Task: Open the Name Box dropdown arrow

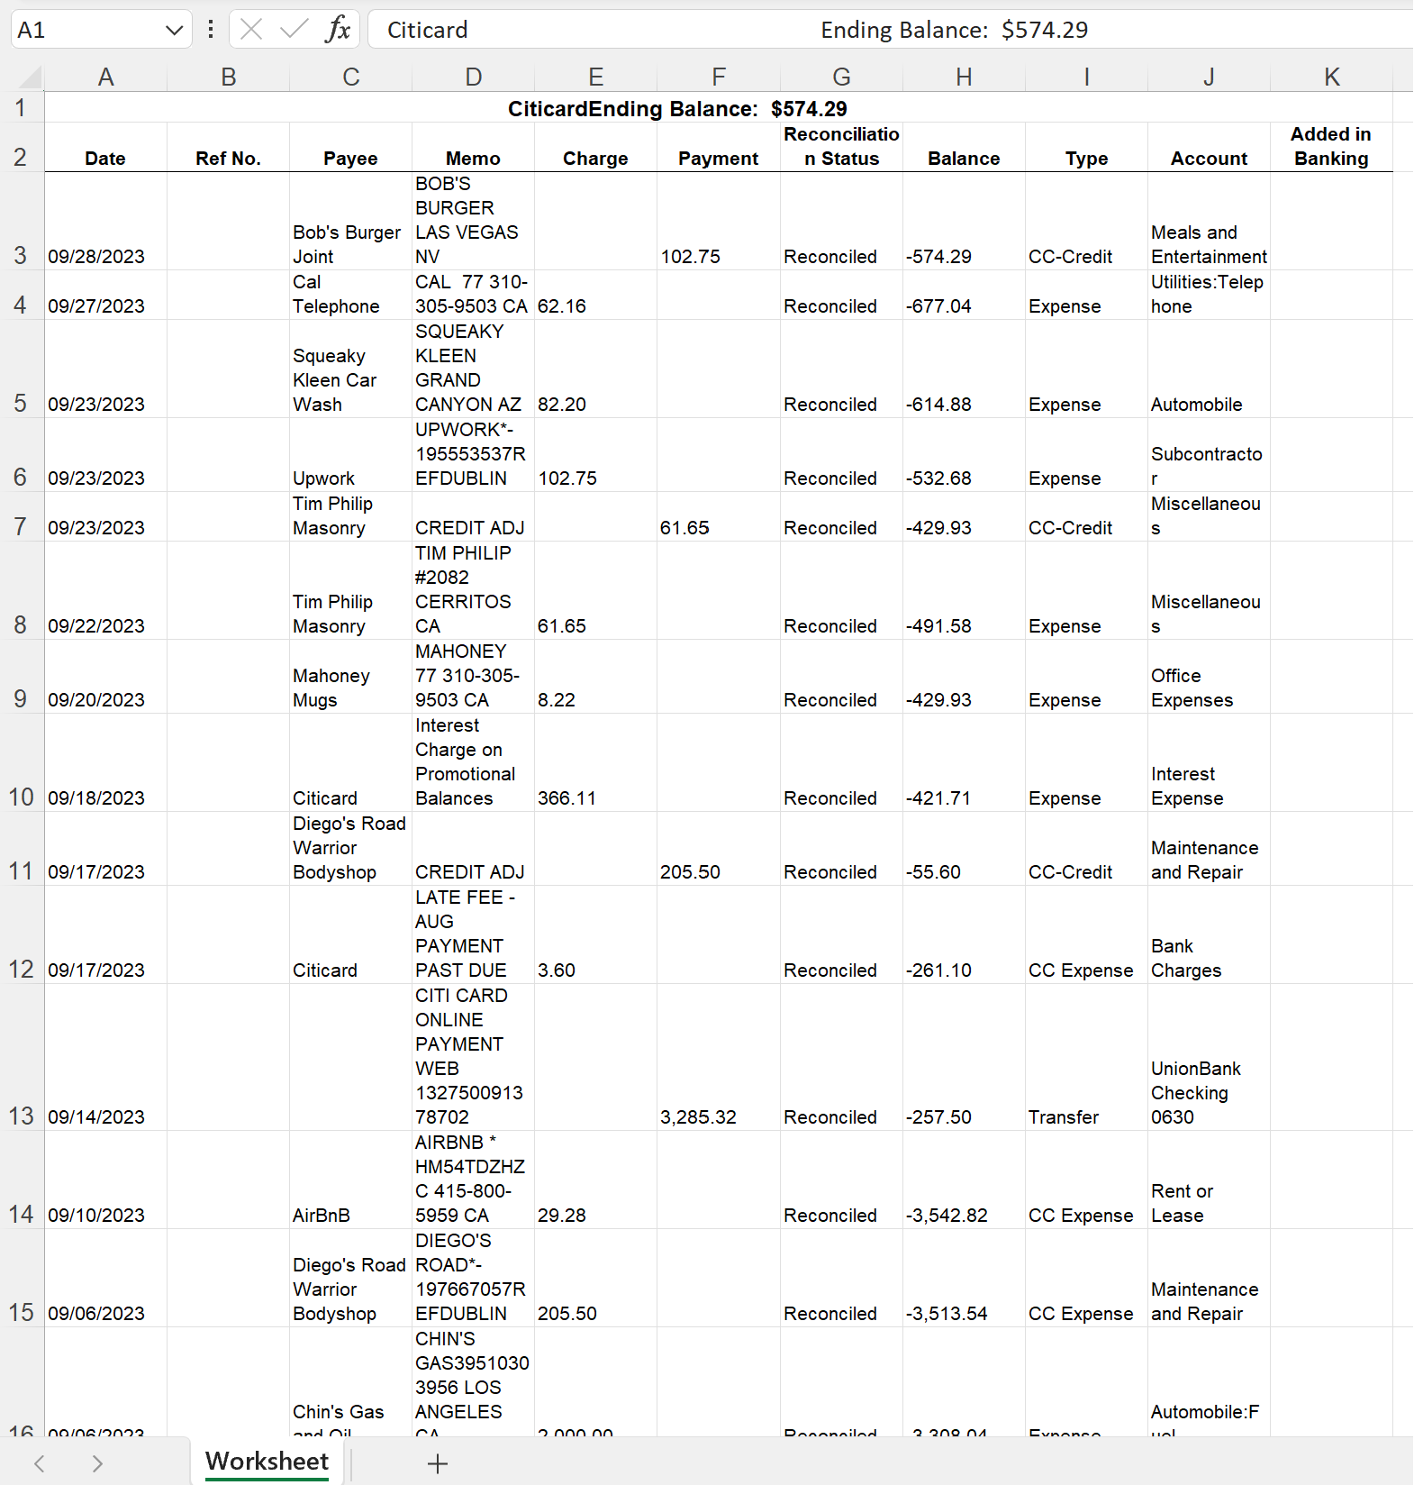Action: [x=174, y=31]
